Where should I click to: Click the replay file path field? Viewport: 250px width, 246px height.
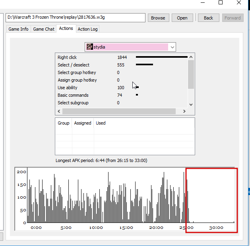pyautogui.click(x=76, y=18)
